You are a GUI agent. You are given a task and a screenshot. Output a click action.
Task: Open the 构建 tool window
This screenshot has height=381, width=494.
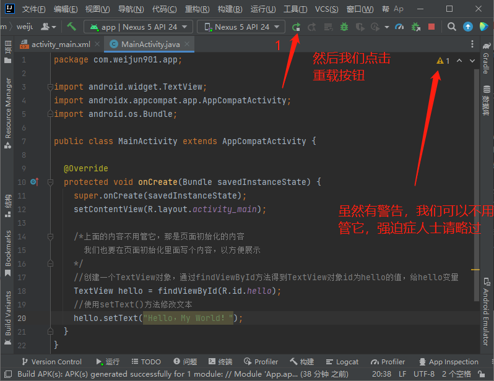(x=302, y=362)
